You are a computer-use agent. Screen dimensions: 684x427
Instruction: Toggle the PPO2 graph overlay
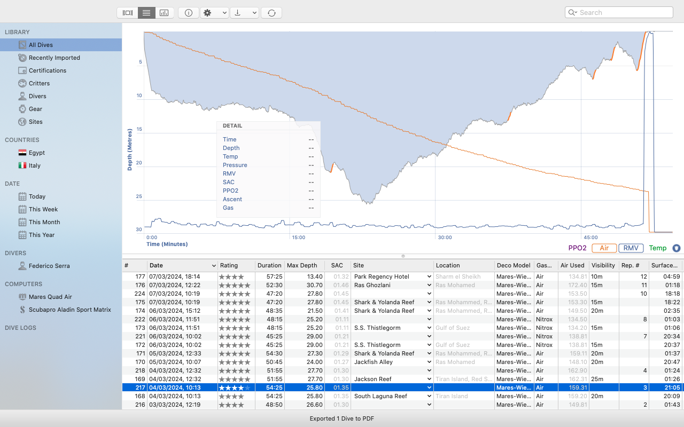tap(577, 248)
